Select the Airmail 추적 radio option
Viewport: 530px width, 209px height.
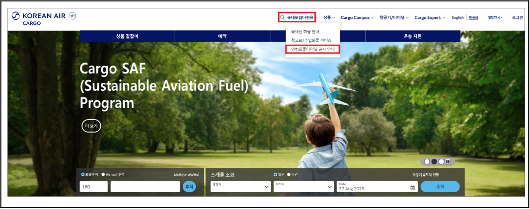click(103, 175)
